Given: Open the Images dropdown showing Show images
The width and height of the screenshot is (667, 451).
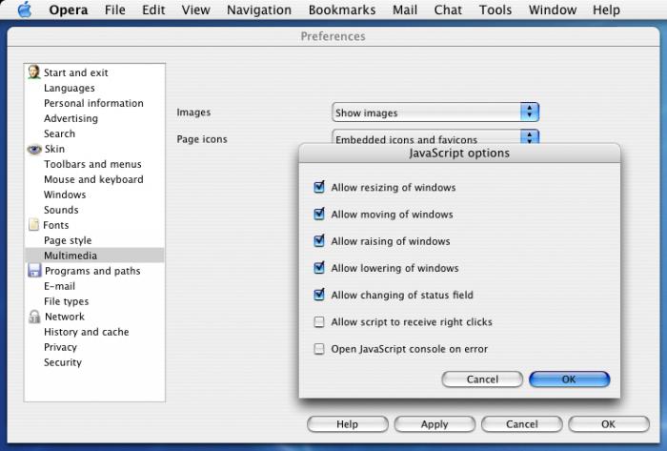Looking at the screenshot, I should tap(435, 113).
